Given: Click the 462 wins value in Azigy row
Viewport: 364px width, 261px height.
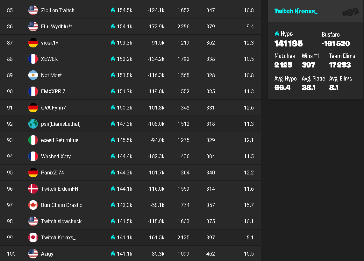Looking at the screenshot, I should pyautogui.click(x=211, y=254).
